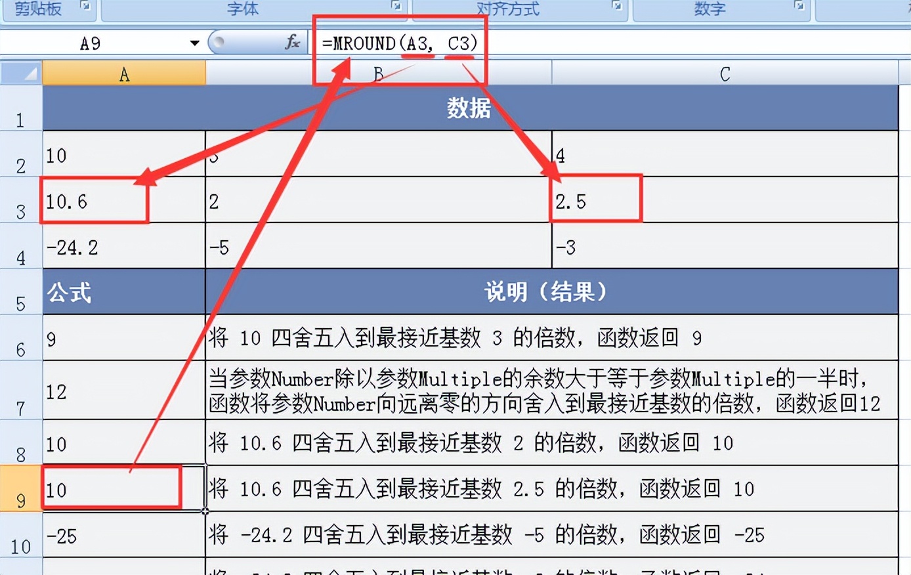Click description -24.2 基数 -5 returning -25
This screenshot has width=911, height=575.
click(552, 535)
